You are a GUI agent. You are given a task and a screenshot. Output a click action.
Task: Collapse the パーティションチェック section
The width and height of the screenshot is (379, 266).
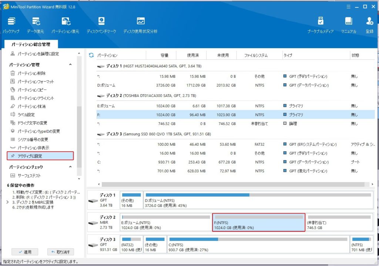point(70,167)
